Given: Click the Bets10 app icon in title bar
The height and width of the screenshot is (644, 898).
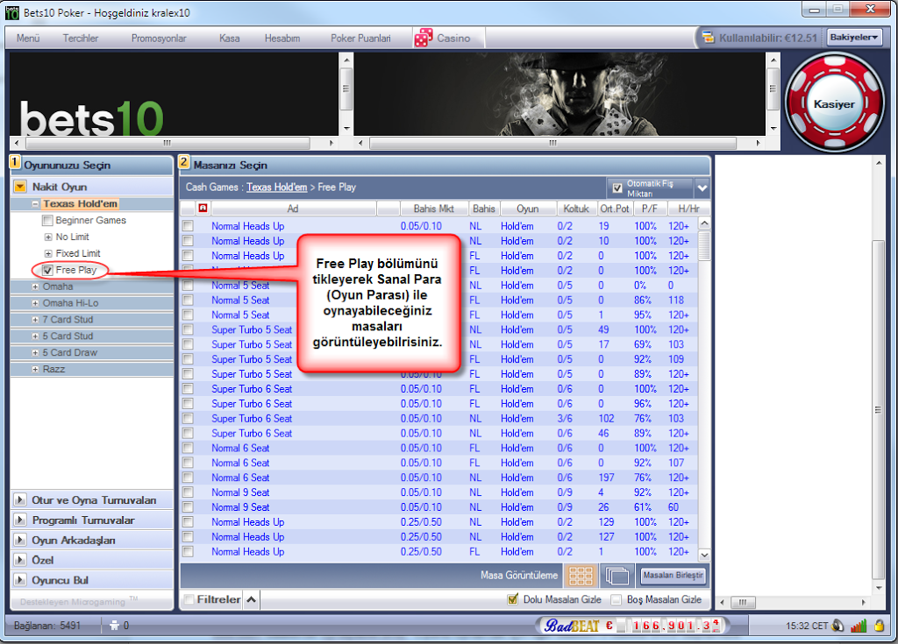Looking at the screenshot, I should [12, 12].
